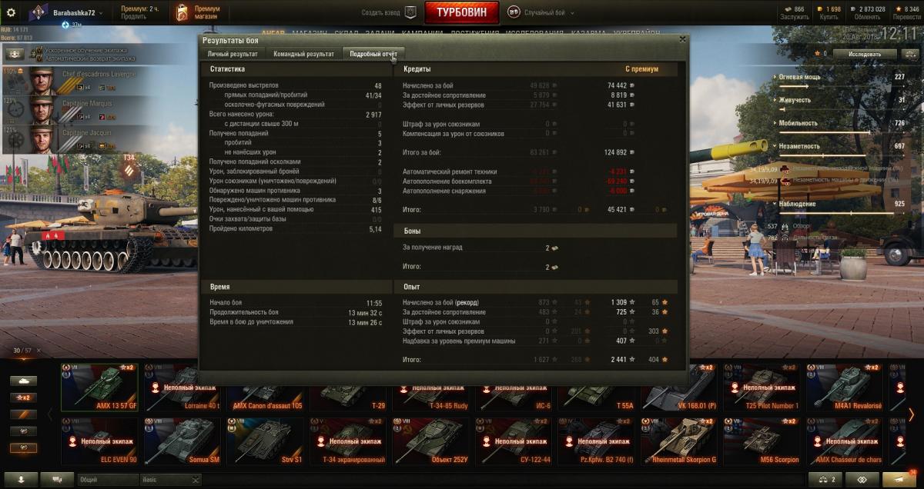Start battle with the red main button
This screenshot has width=924, height=489.
tap(461, 12)
